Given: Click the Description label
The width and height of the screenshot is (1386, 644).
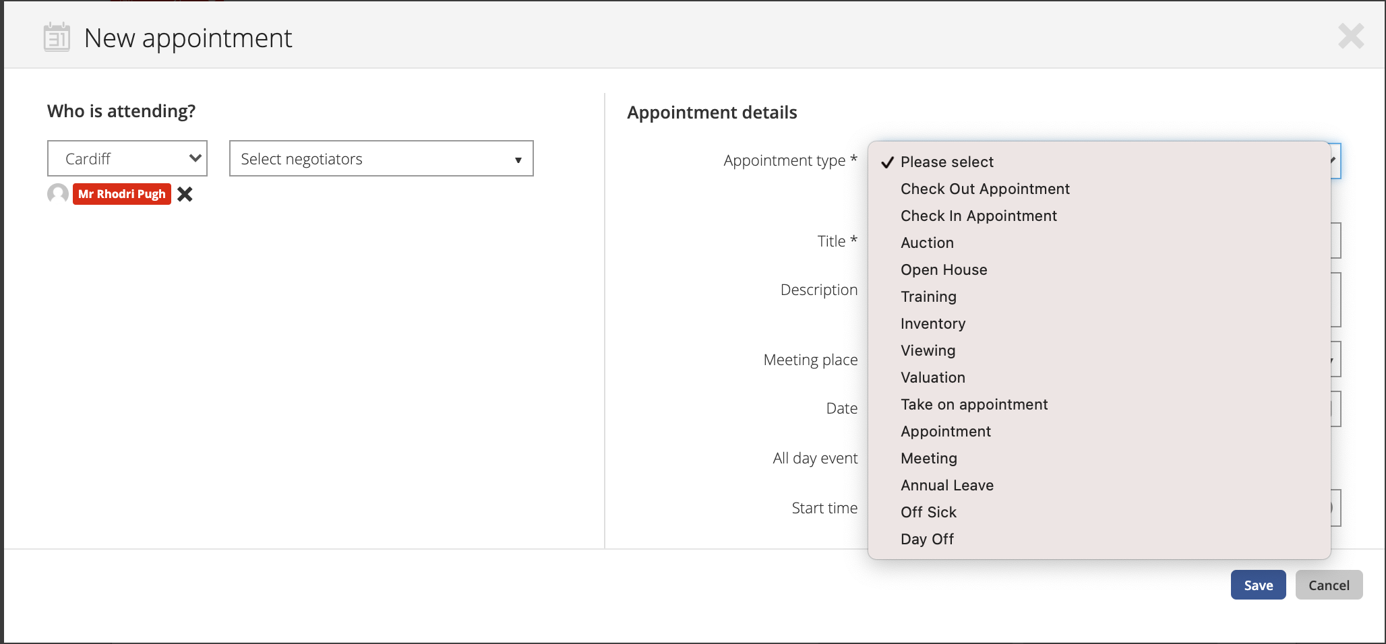Looking at the screenshot, I should click(819, 290).
